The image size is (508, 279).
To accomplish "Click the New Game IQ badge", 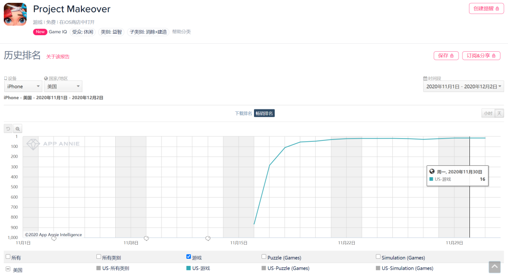I will coord(40,32).
